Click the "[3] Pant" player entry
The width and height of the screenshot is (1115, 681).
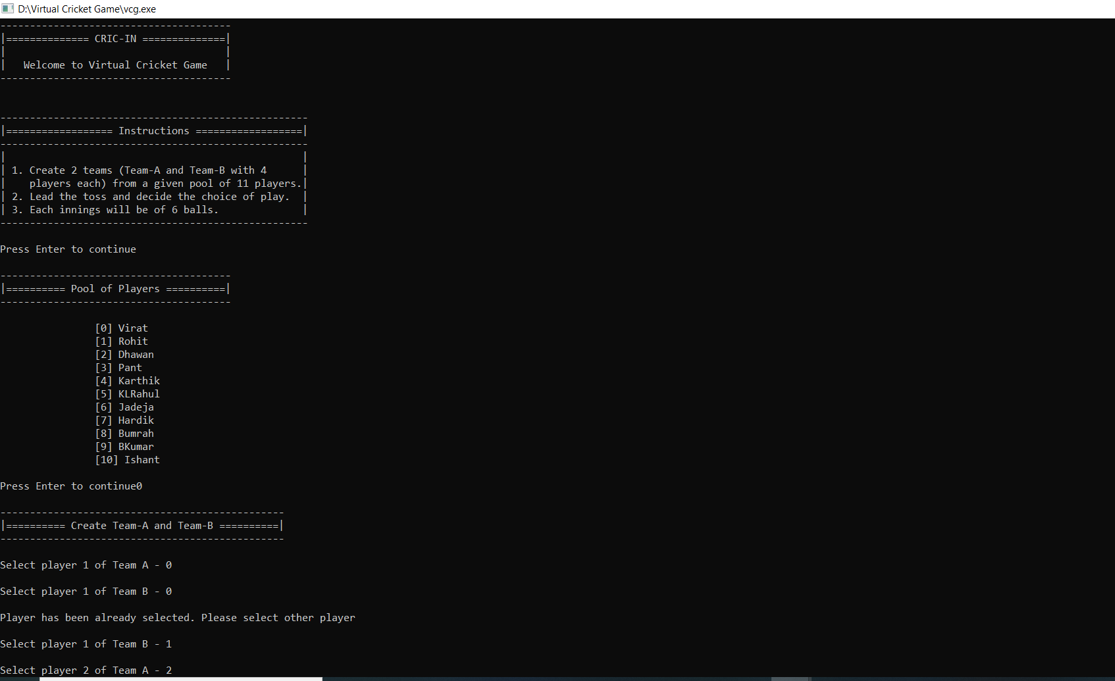[x=118, y=367]
